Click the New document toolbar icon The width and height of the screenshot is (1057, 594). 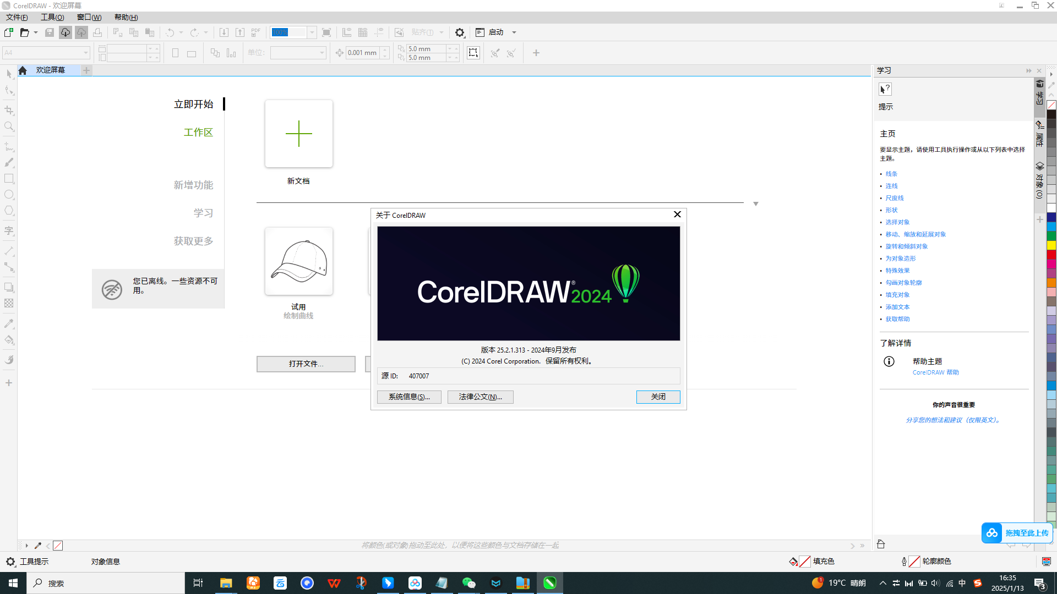click(x=9, y=32)
